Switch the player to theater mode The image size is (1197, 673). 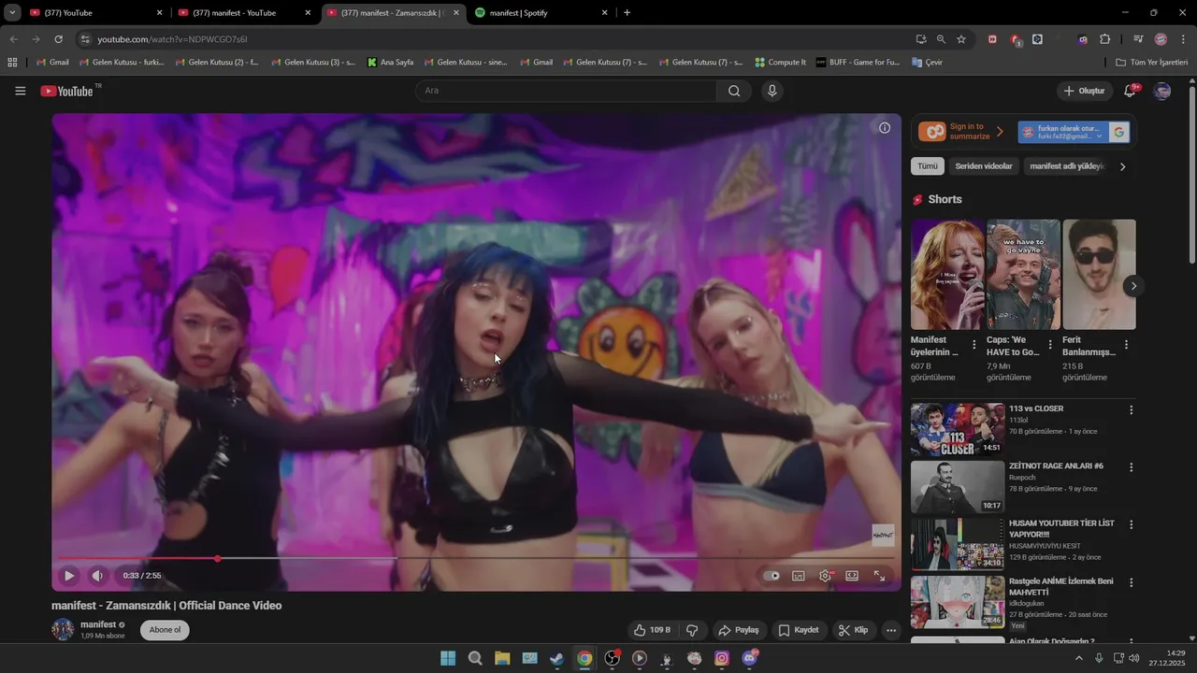tap(852, 576)
